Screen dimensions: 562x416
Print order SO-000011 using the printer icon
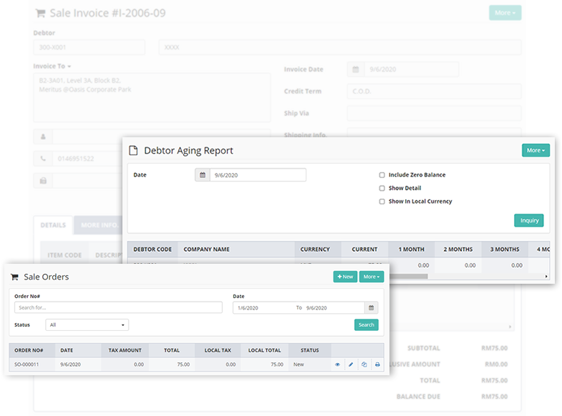[x=377, y=365]
